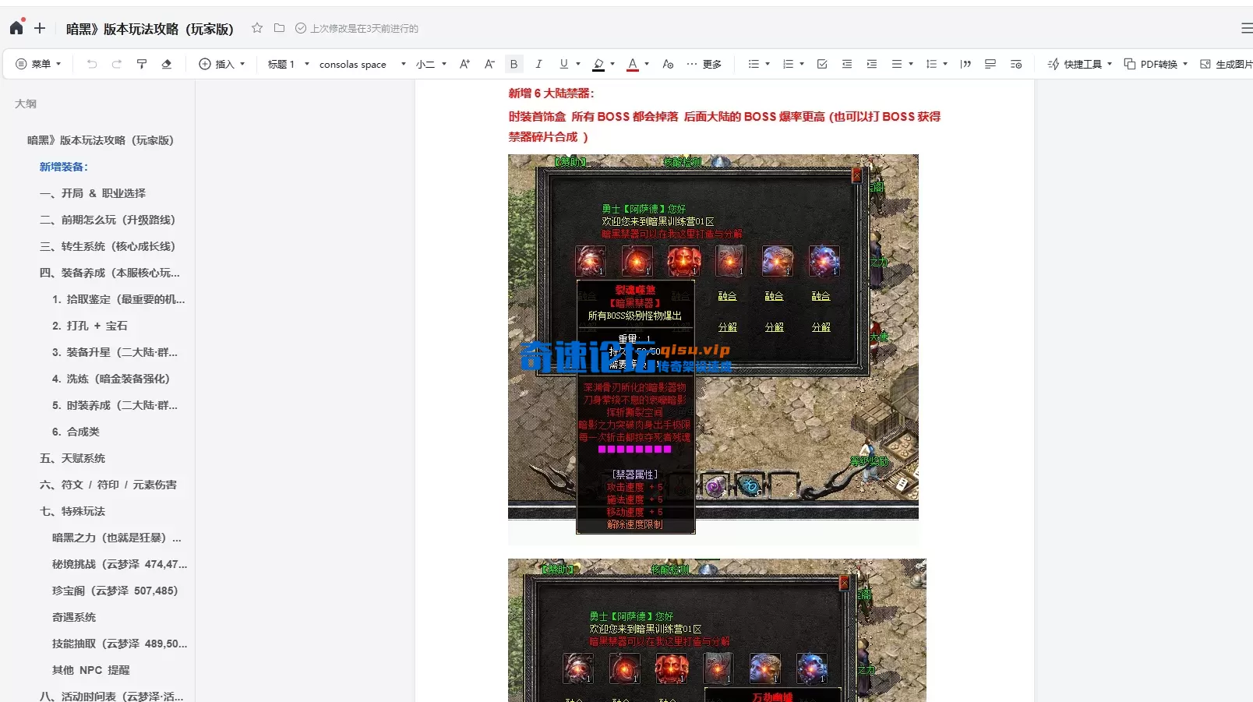
Task: Jump to 一、开局 & 职业选择 in outline
Action: point(93,193)
